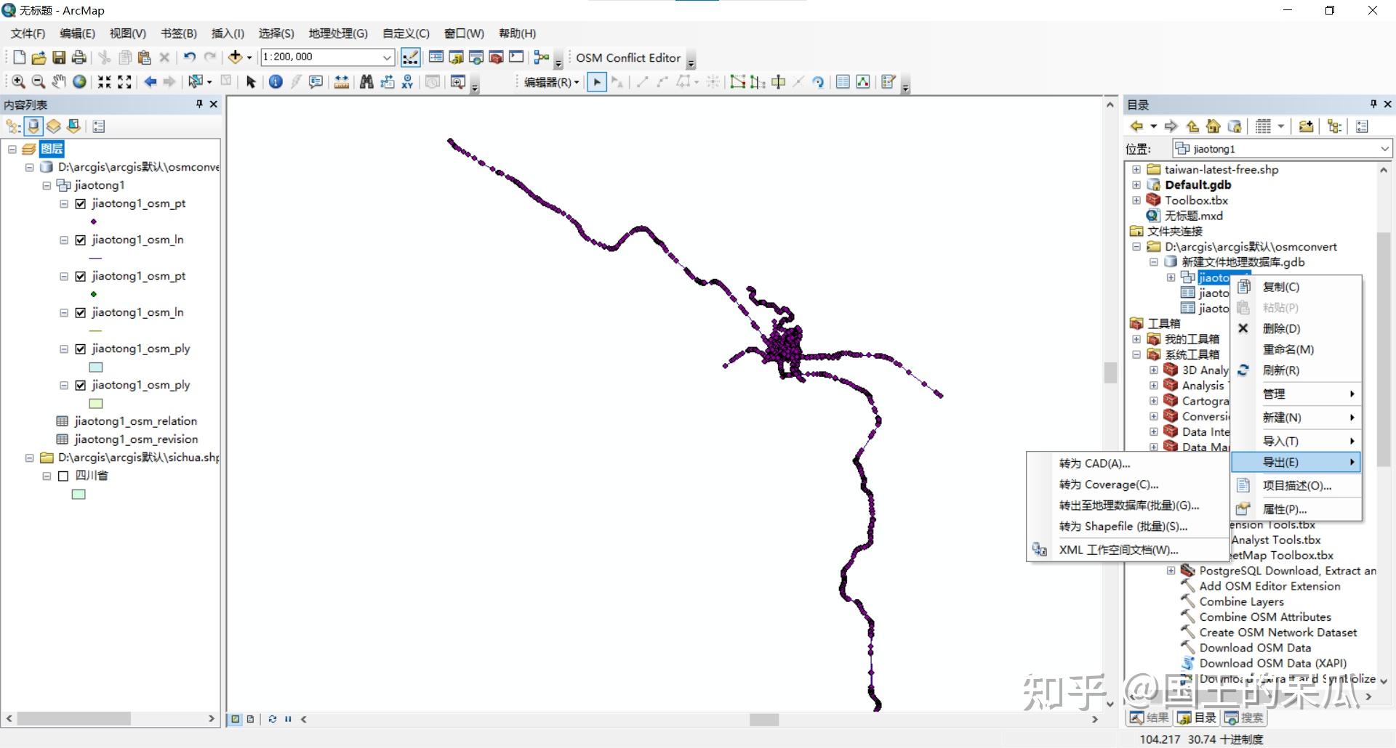Click the Catalog home folder icon
The width and height of the screenshot is (1396, 748).
pyautogui.click(x=1213, y=126)
